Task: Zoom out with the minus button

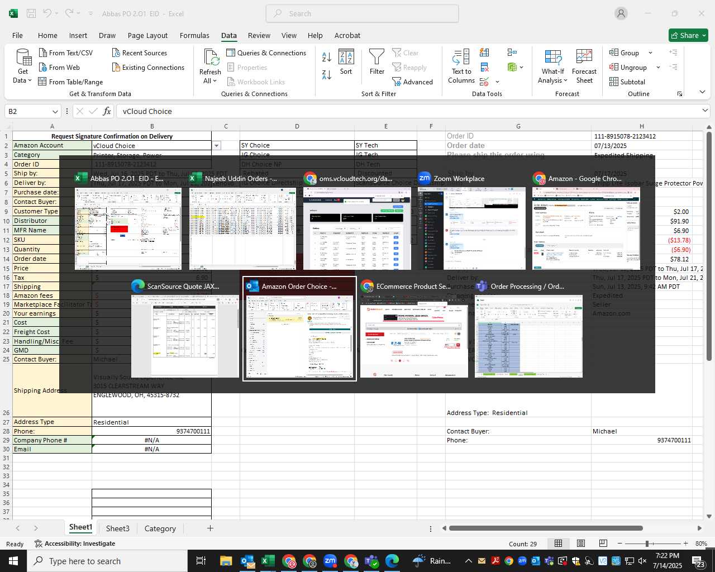Action: tap(619, 544)
